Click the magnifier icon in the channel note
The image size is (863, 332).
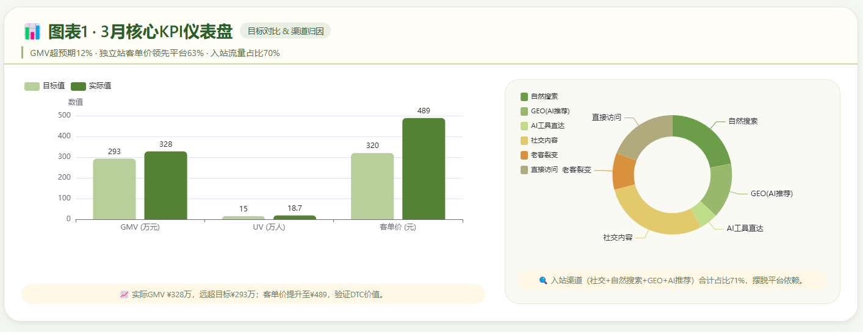coord(543,281)
